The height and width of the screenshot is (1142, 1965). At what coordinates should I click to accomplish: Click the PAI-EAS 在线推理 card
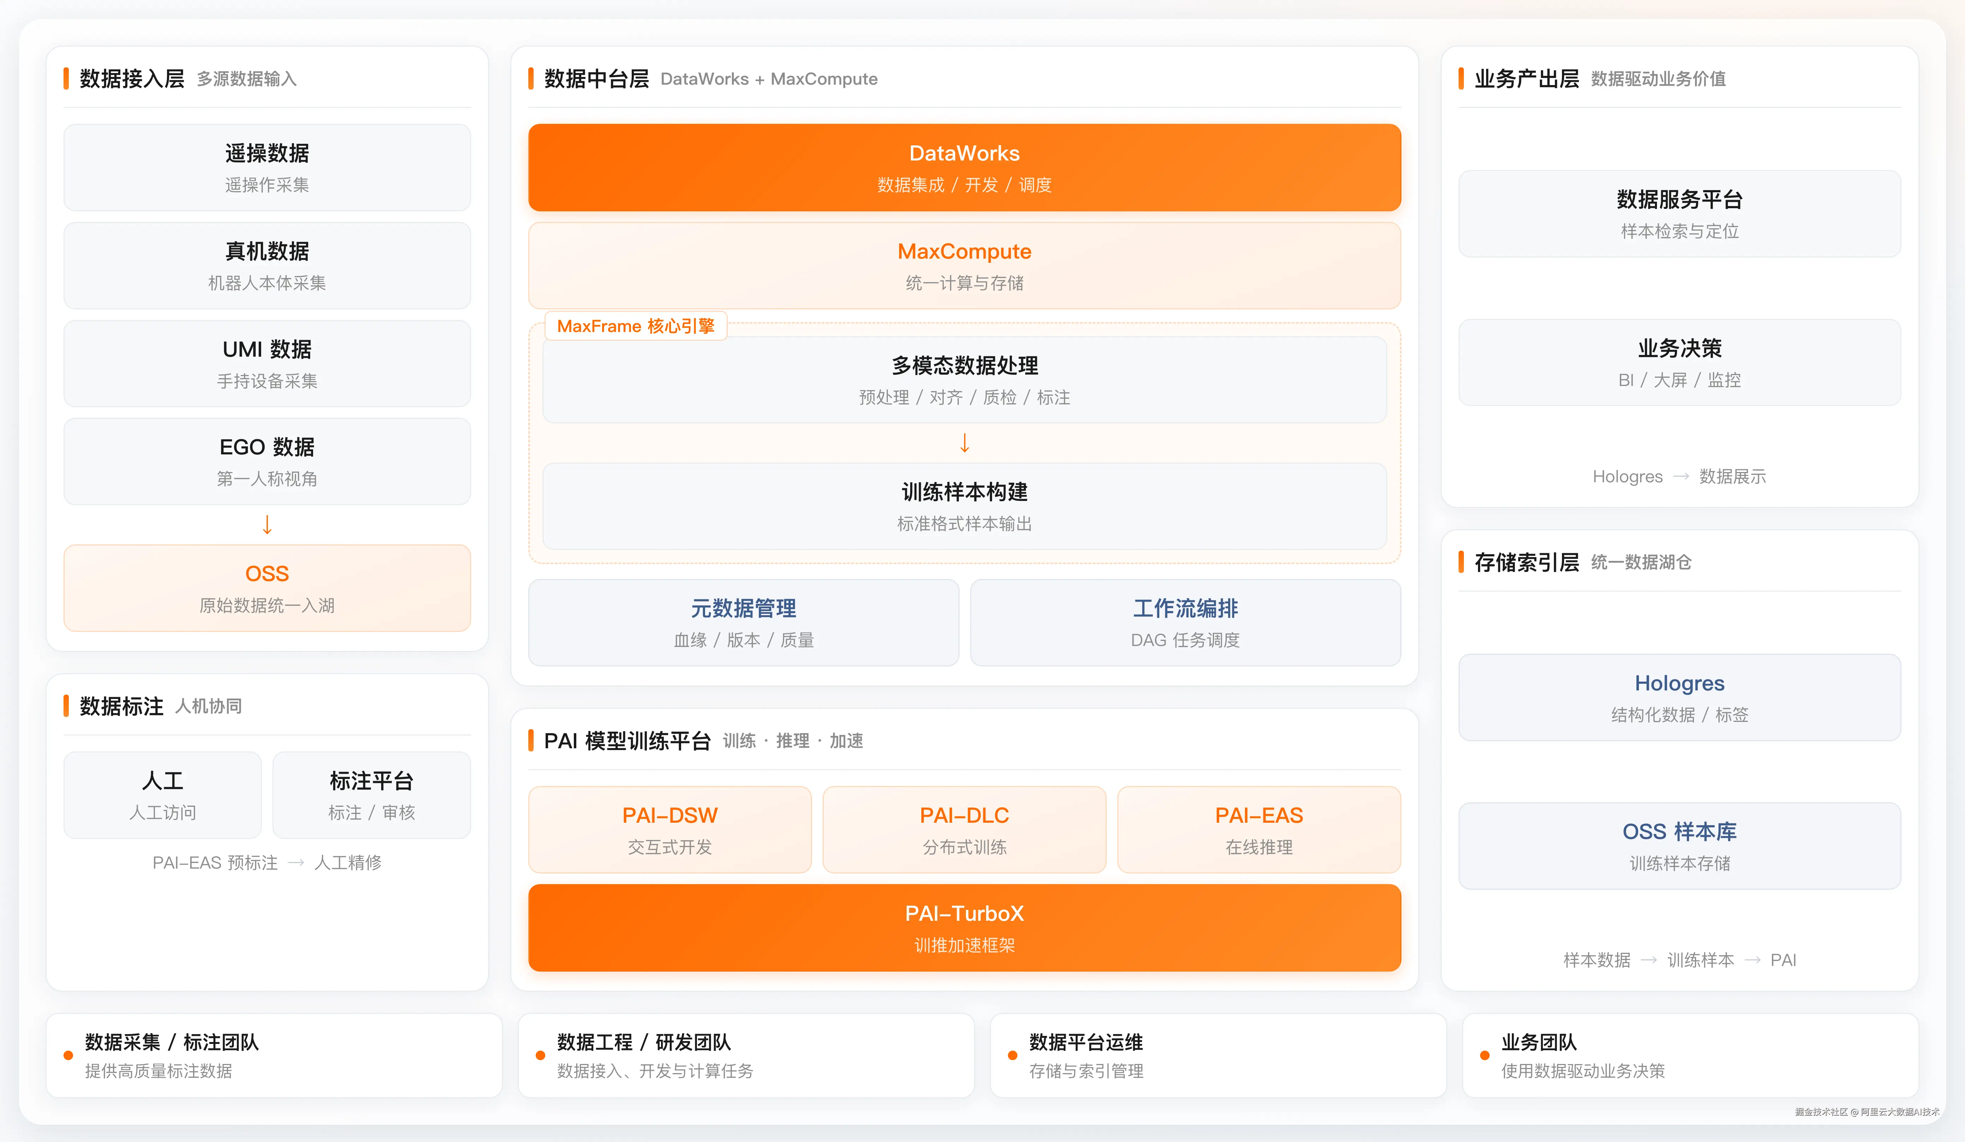pos(1258,829)
